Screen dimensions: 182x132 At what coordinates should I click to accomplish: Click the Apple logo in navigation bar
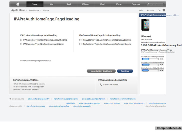[18, 4]
